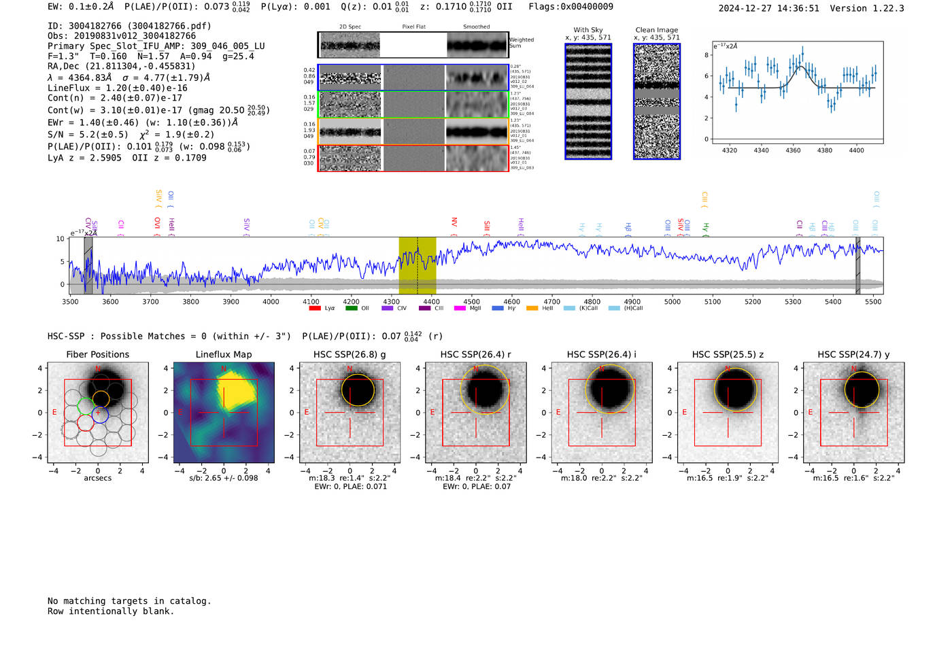Click the orange fiber circle in Fiber Positions
Viewport: 952px width, 648px height.
[101, 398]
